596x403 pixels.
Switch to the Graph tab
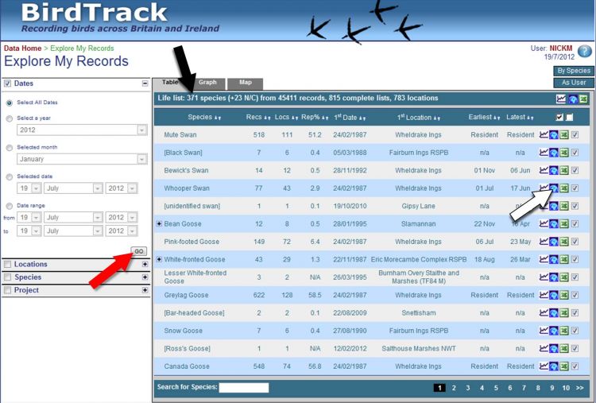tap(207, 83)
